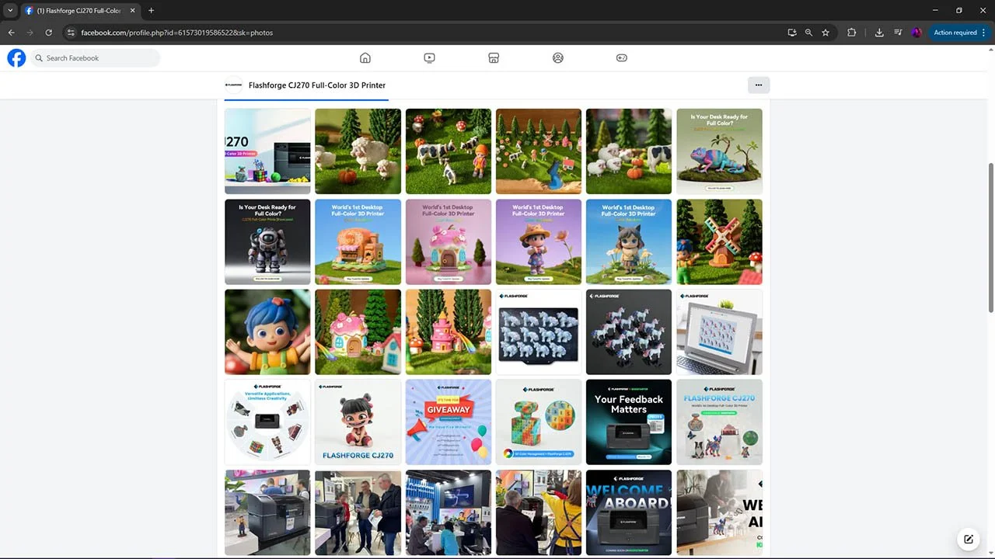
Task: Open the site information icon in address bar
Action: (71, 33)
